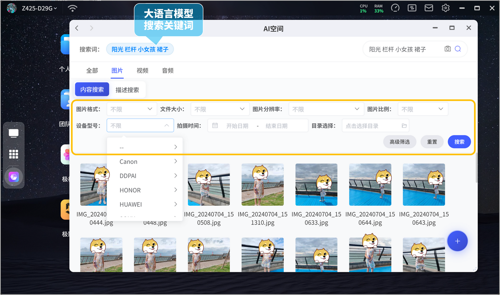Open the 图片比例 dropdown
Screen dimensions: 500x295
(x=423, y=109)
